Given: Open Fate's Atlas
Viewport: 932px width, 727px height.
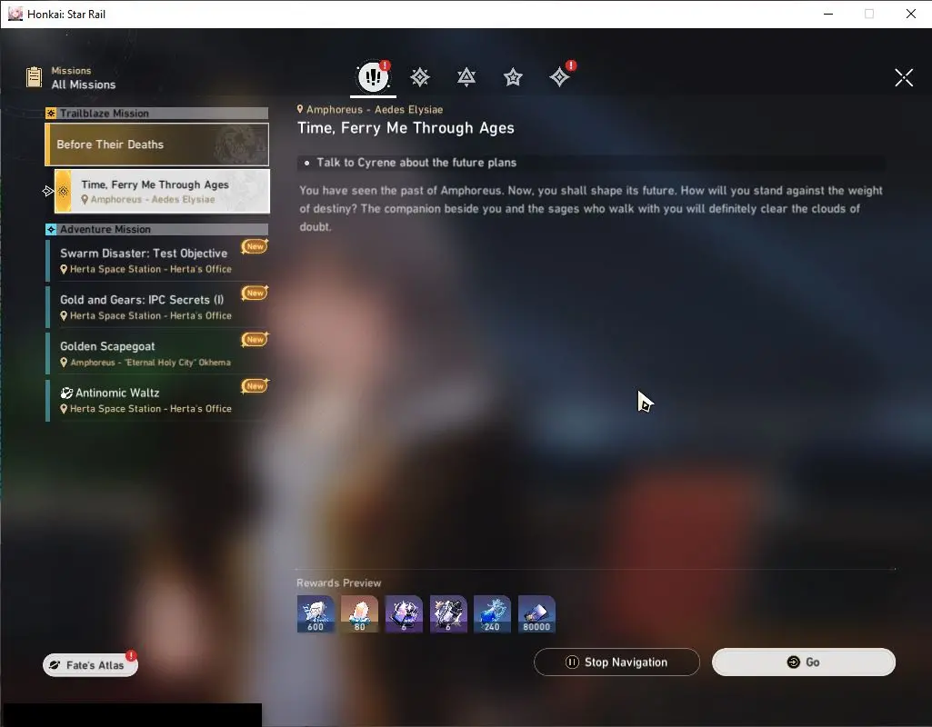Looking at the screenshot, I should click(89, 665).
